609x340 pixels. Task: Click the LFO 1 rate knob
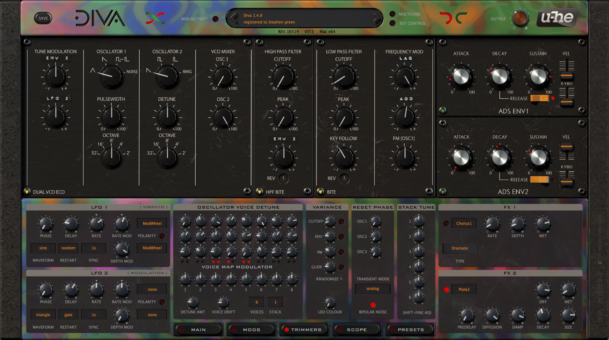coord(96,223)
